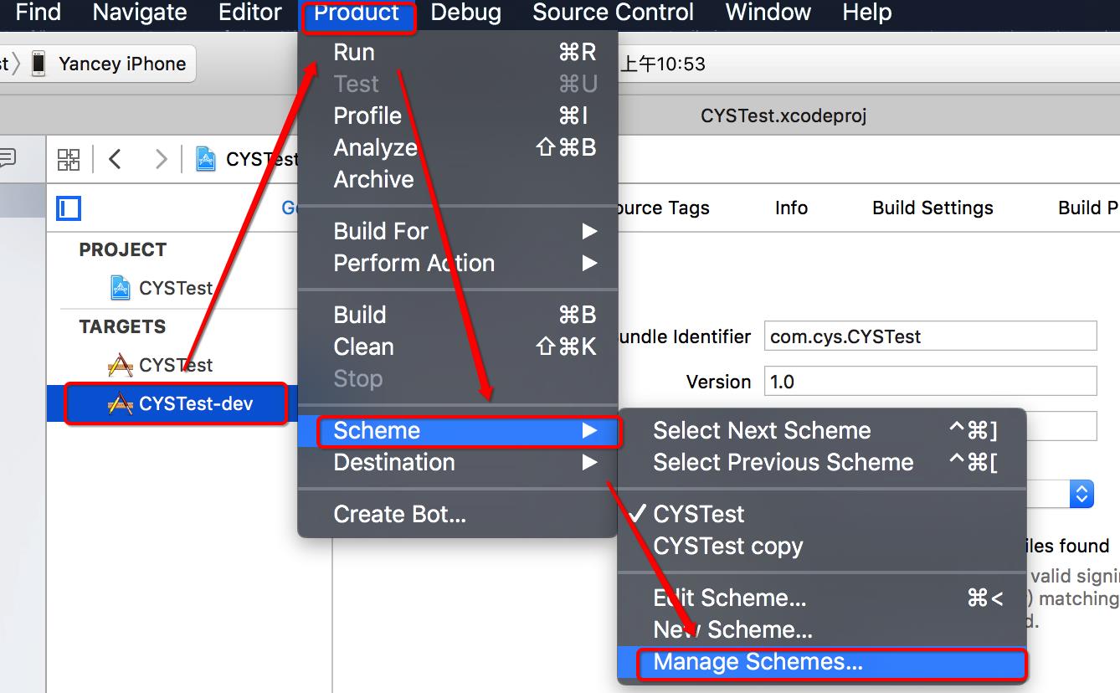Viewport: 1120px width, 693px height.
Task: Select CYSTest under PROJECT
Action: [x=176, y=288]
